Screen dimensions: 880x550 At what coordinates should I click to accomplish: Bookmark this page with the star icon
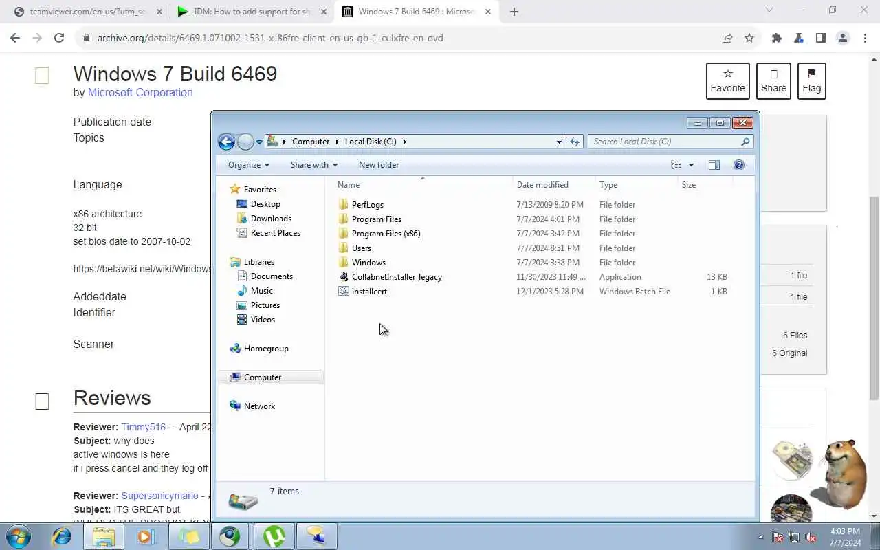click(x=749, y=38)
